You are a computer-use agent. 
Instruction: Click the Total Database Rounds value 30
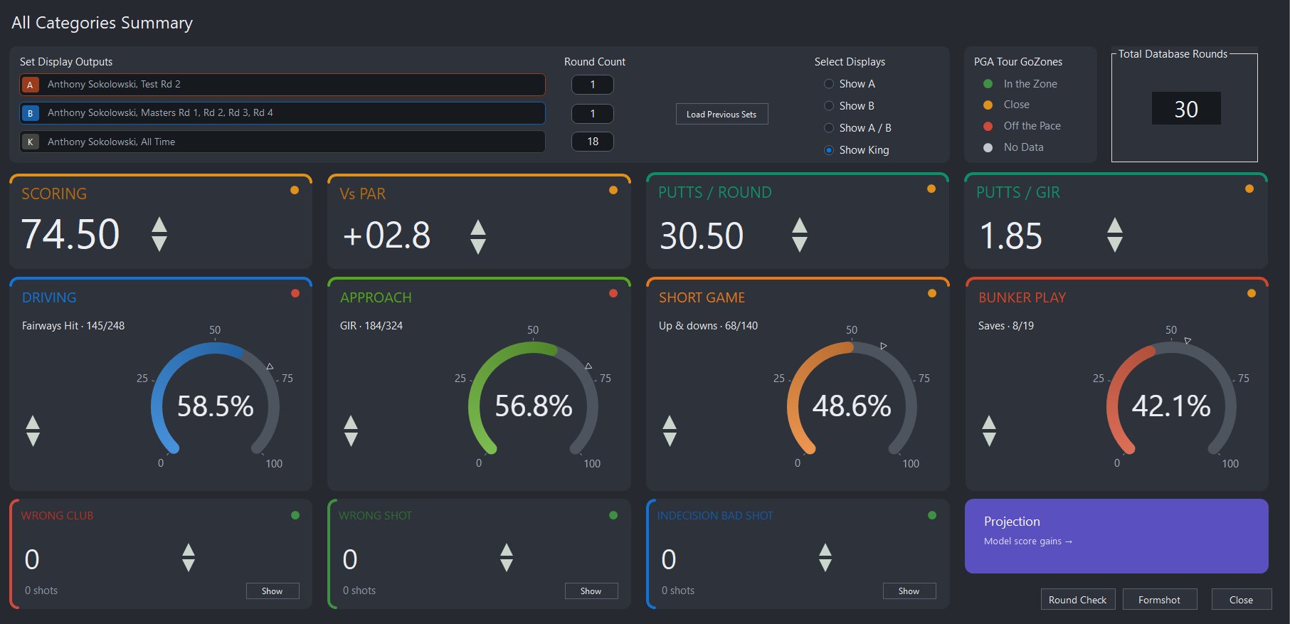coord(1186,109)
